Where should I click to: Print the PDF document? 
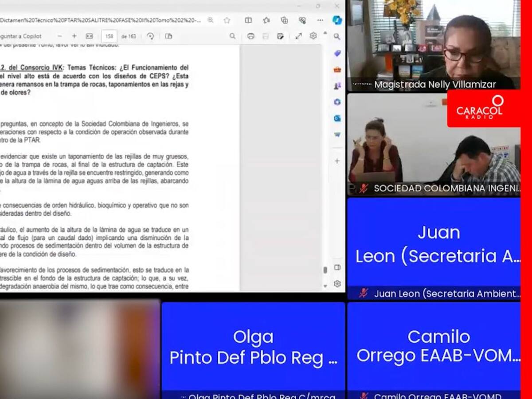point(251,36)
